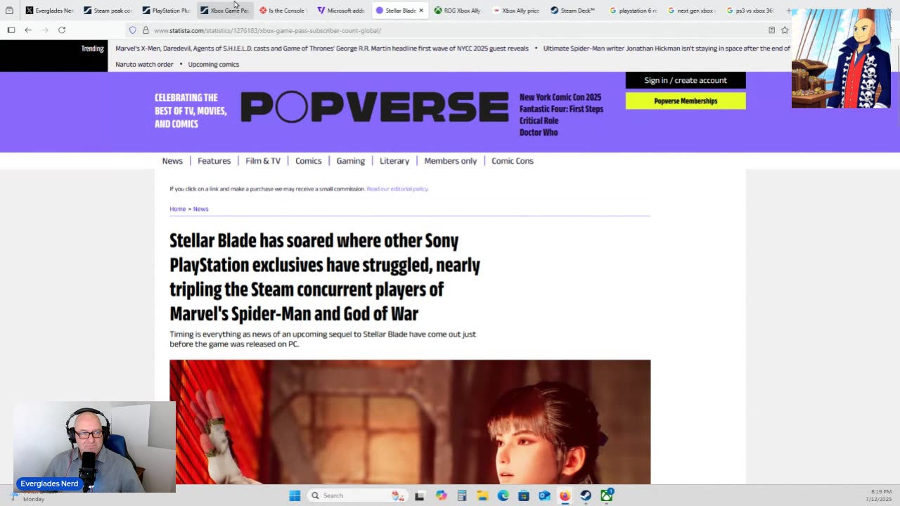Switch to the ps3 vs xbox 360 tab
This screenshot has width=900, height=506.
750,11
